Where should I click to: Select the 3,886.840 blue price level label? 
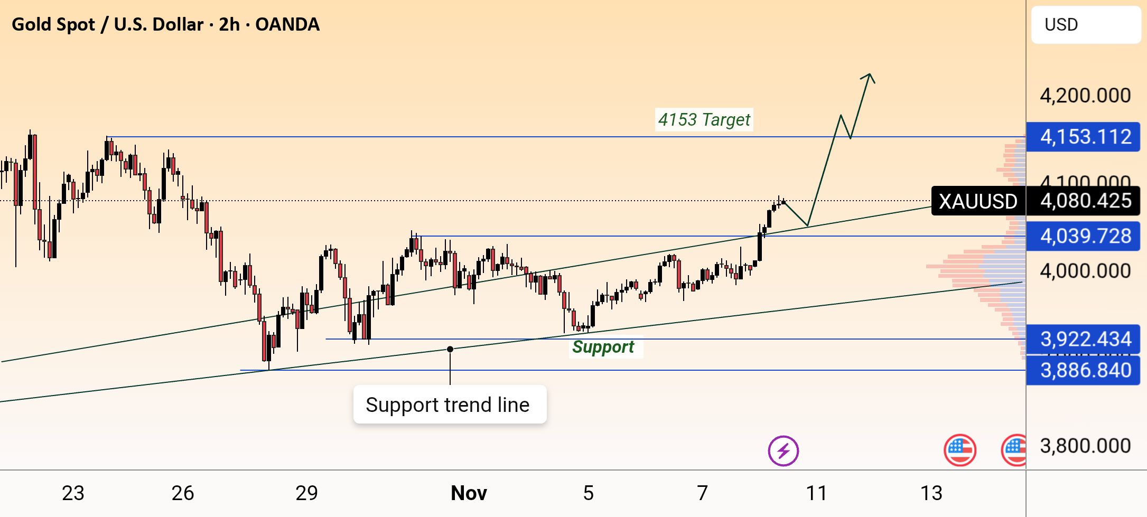tap(1083, 370)
